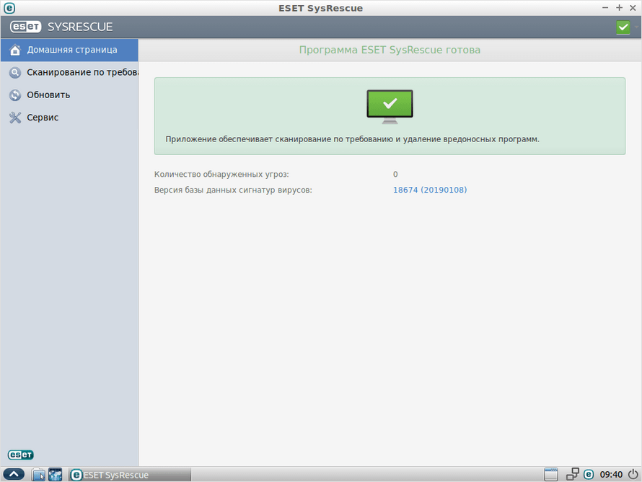Click the network connection icon in system tray
This screenshot has height=482, width=642.
click(573, 474)
